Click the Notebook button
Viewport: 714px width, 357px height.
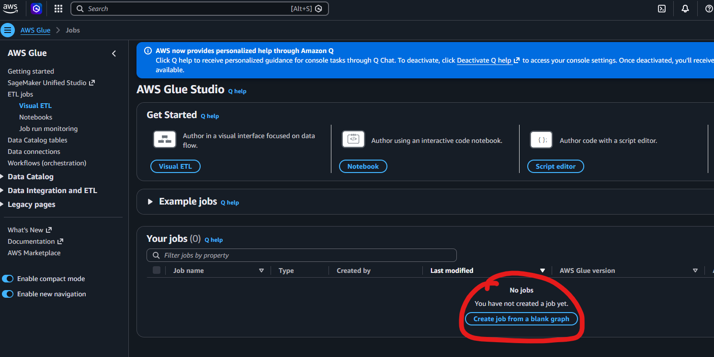pyautogui.click(x=363, y=166)
